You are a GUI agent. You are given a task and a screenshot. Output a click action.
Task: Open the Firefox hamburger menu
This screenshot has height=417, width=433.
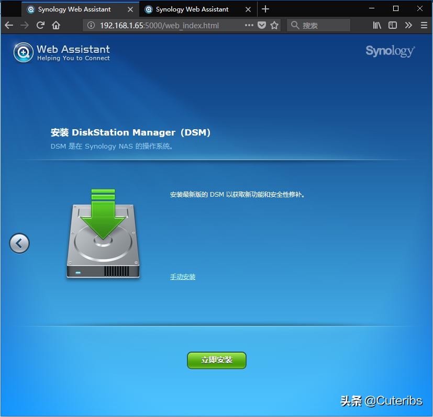point(424,25)
